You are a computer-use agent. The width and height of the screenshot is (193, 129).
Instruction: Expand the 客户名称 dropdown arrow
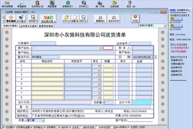tap(100, 48)
